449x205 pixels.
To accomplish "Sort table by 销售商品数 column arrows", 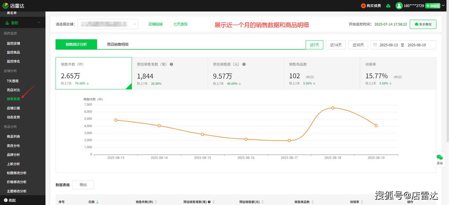I will click(x=313, y=202).
